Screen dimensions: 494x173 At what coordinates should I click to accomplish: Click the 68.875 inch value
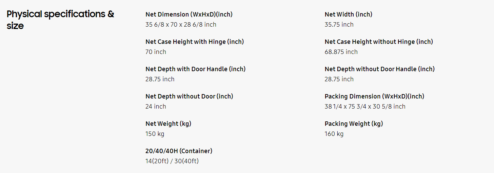[x=341, y=52]
